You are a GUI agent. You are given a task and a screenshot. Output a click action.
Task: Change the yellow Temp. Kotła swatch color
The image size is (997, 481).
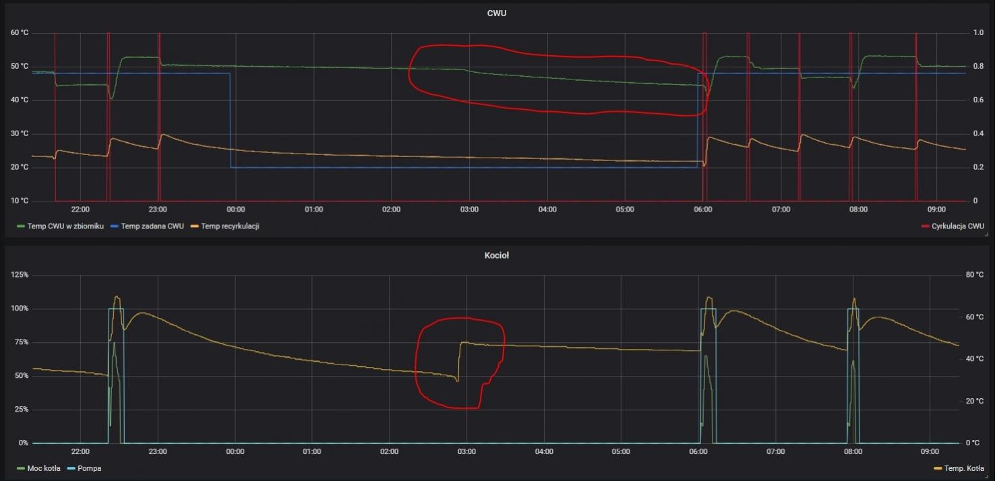click(x=936, y=469)
